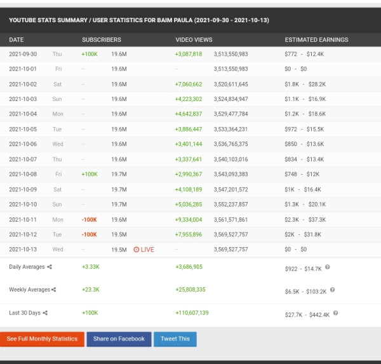Select the date 2021-10-03
The image size is (381, 364).
(x=23, y=99)
